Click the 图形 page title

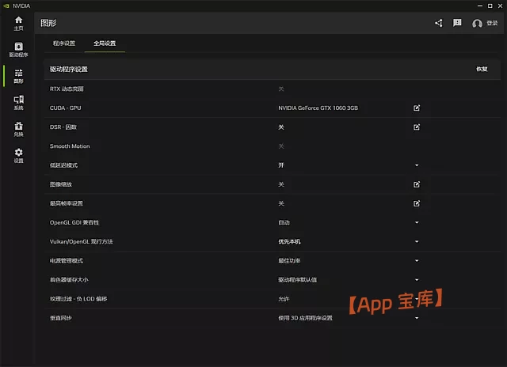pyautogui.click(x=48, y=23)
